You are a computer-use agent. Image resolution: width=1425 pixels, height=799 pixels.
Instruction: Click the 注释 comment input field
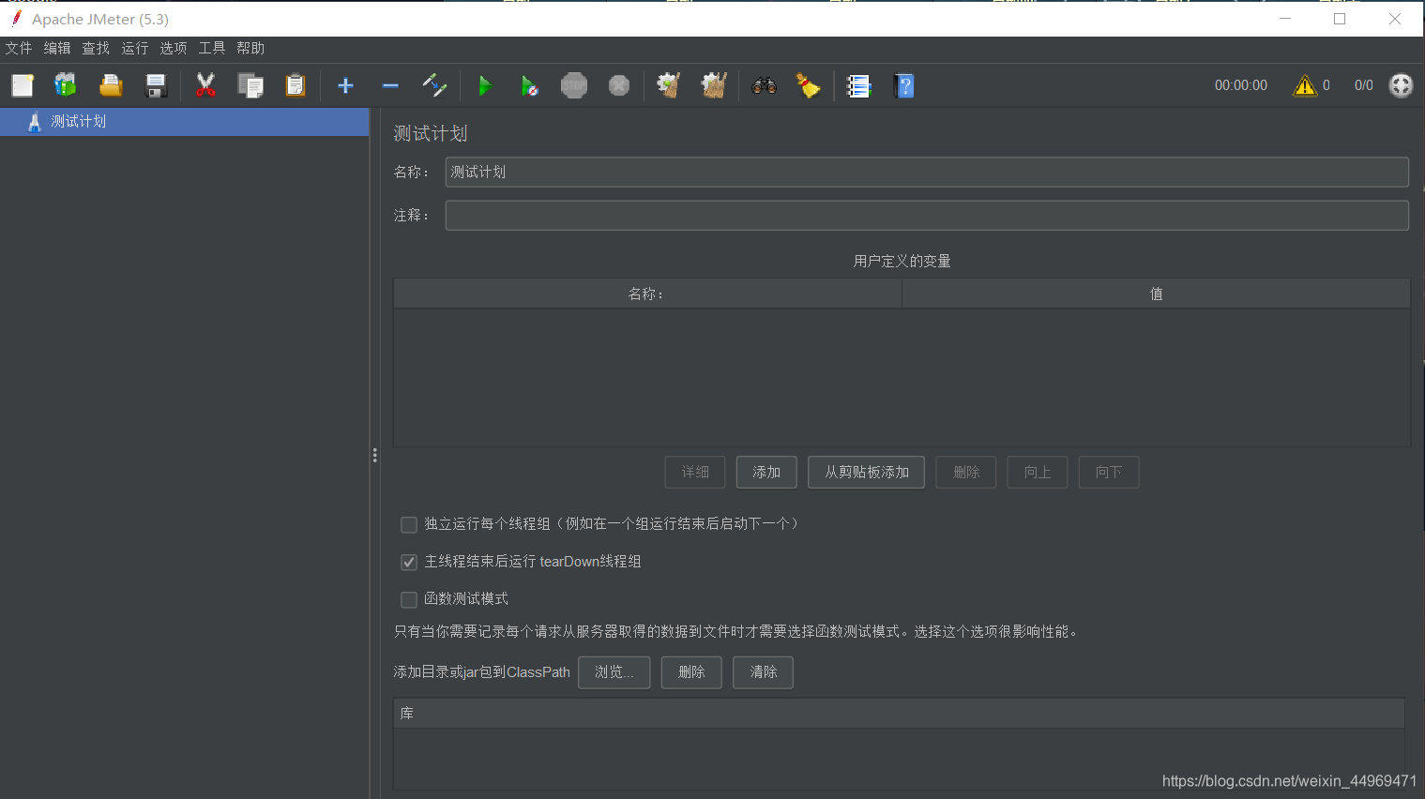pos(927,216)
